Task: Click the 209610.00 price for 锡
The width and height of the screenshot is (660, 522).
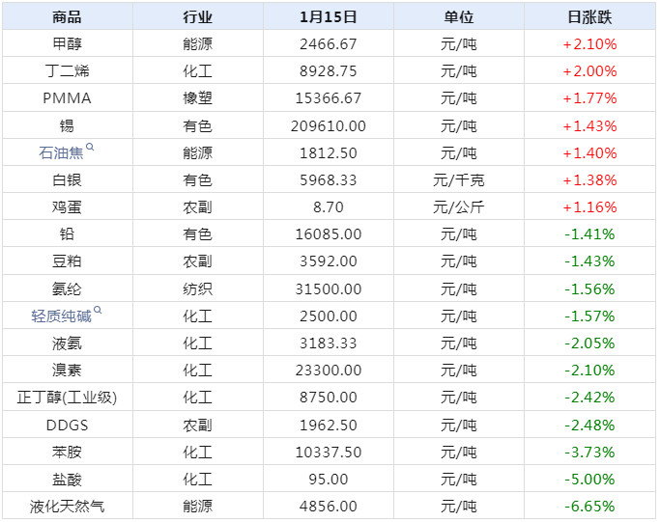Action: click(329, 125)
